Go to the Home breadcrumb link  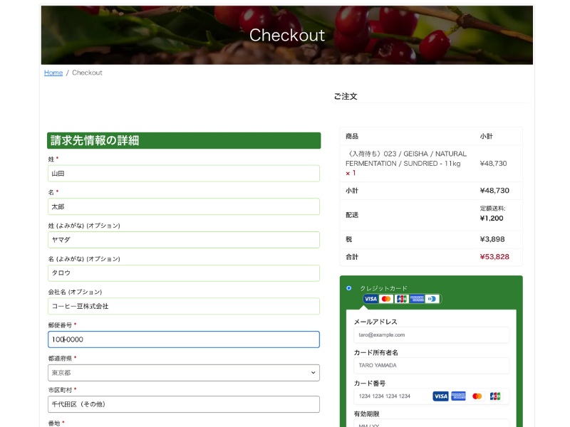(x=53, y=73)
